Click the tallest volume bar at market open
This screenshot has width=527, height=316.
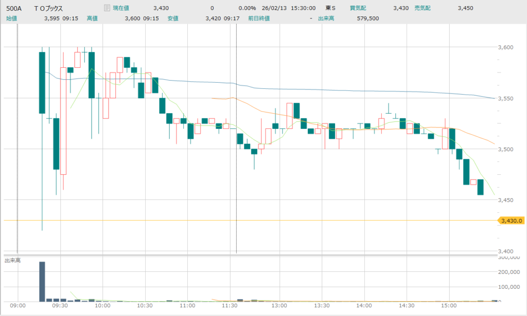[x=42, y=281]
